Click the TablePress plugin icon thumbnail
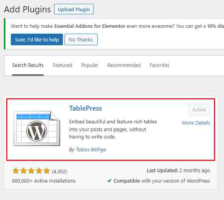Screen dimensions: 224x200 (x=37, y=128)
